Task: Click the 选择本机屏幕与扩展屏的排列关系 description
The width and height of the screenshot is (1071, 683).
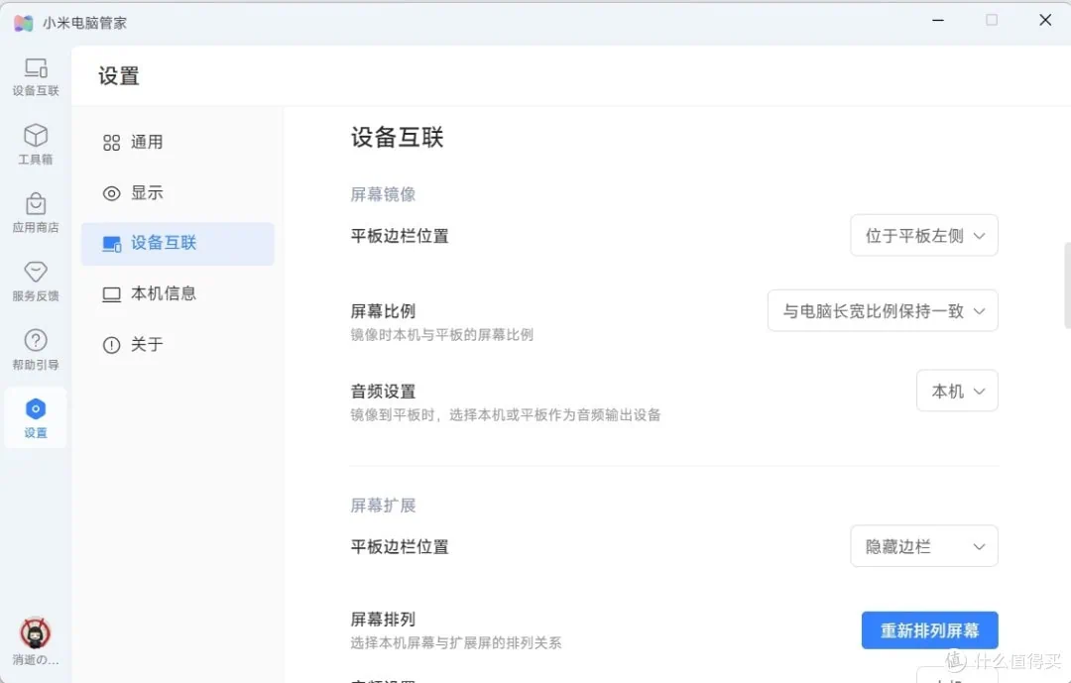Action: [x=455, y=642]
